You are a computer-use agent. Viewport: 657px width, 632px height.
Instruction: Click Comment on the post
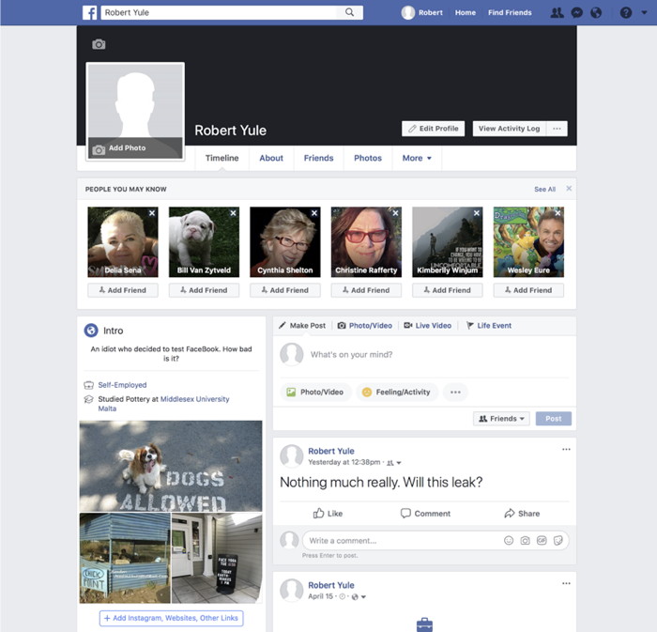(x=425, y=514)
